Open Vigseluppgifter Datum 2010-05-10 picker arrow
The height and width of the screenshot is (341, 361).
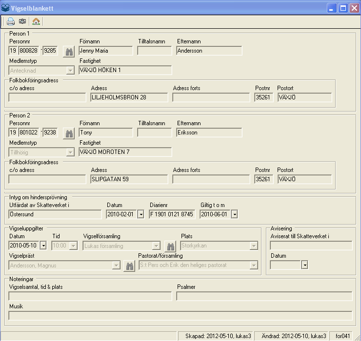[43, 246]
